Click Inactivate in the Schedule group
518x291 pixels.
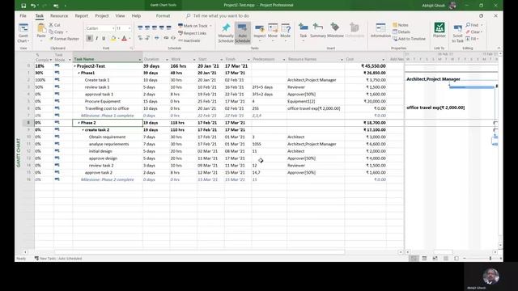point(189,40)
